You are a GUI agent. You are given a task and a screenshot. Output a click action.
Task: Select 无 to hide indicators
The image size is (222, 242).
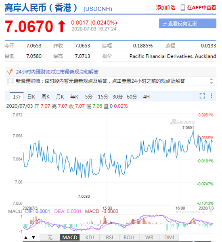50,238
